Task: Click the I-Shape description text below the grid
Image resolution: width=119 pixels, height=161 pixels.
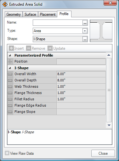Action: (21, 132)
